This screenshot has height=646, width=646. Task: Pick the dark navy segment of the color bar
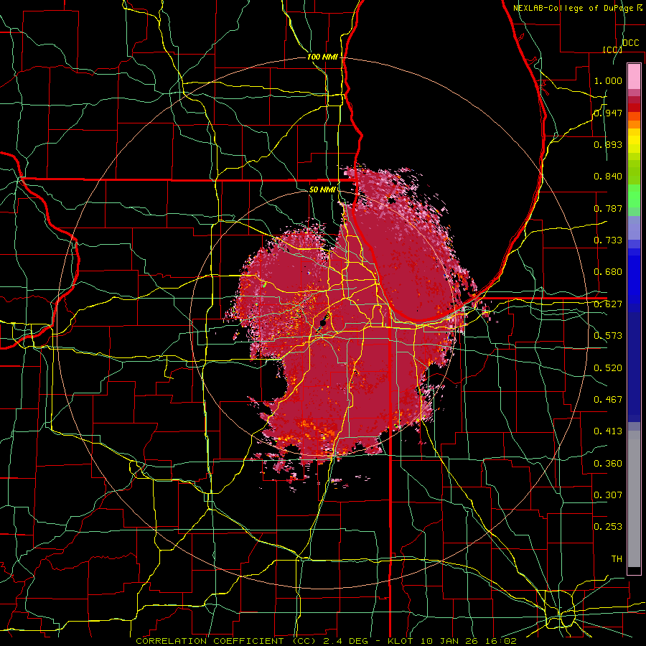point(634,367)
